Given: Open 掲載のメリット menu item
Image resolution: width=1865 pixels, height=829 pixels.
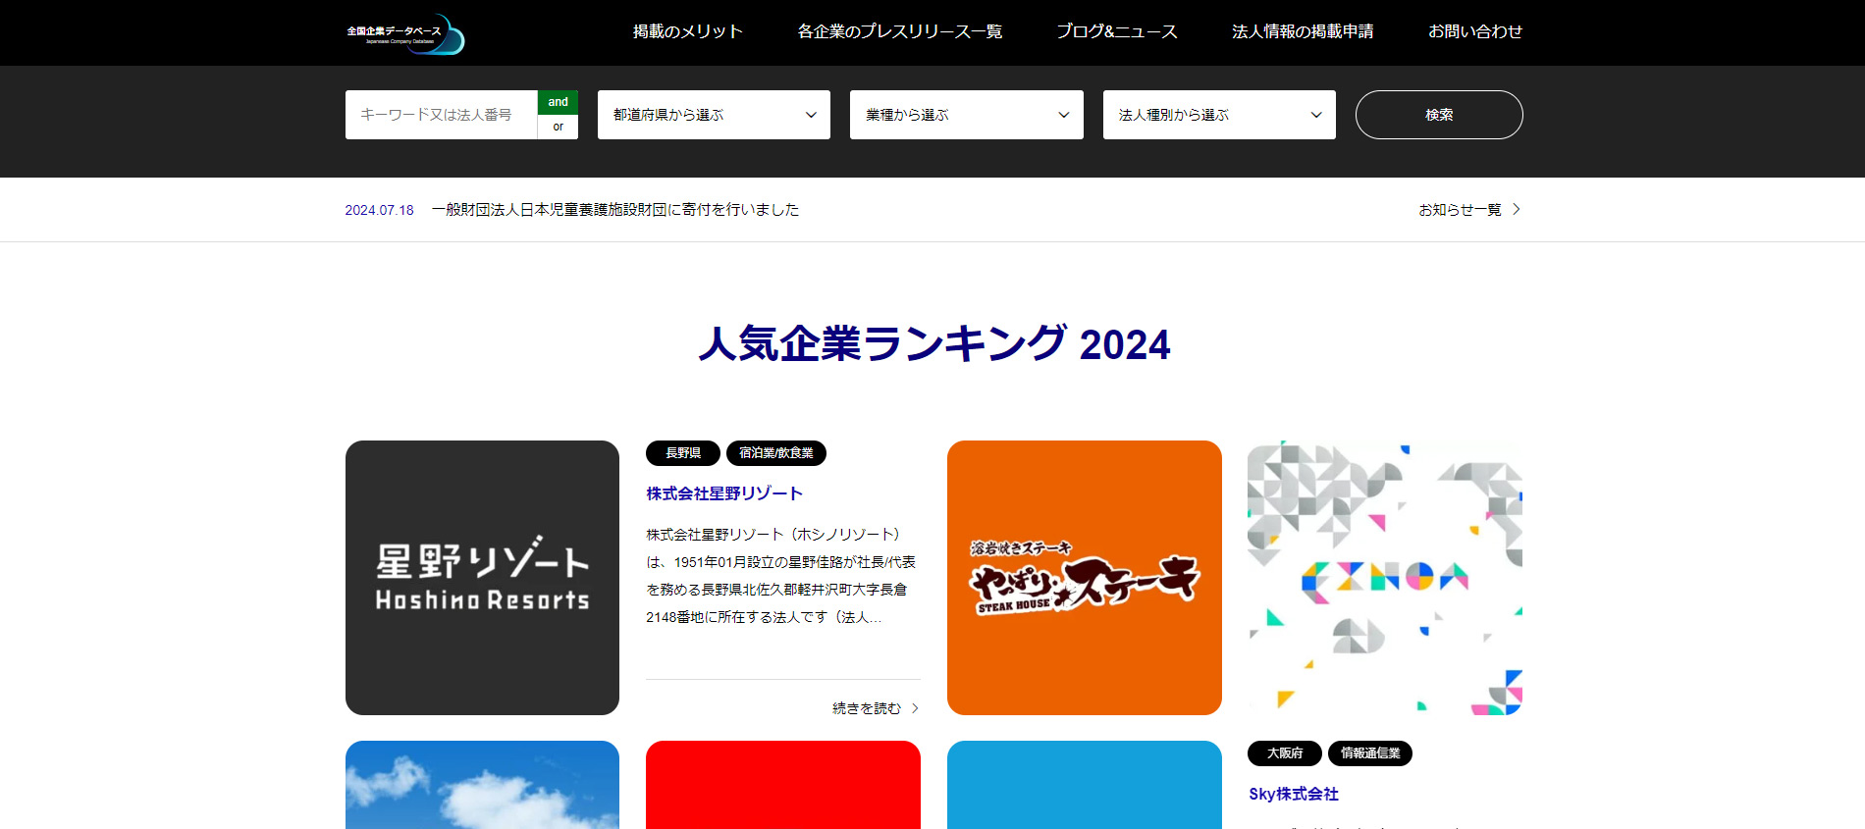Looking at the screenshot, I should click(x=687, y=31).
